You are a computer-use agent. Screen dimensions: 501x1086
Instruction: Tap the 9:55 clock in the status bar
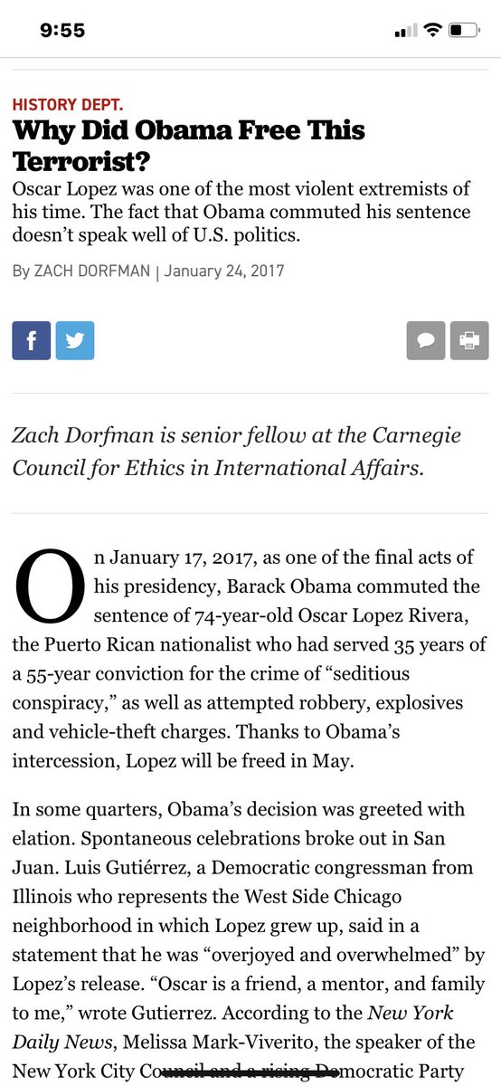[62, 30]
